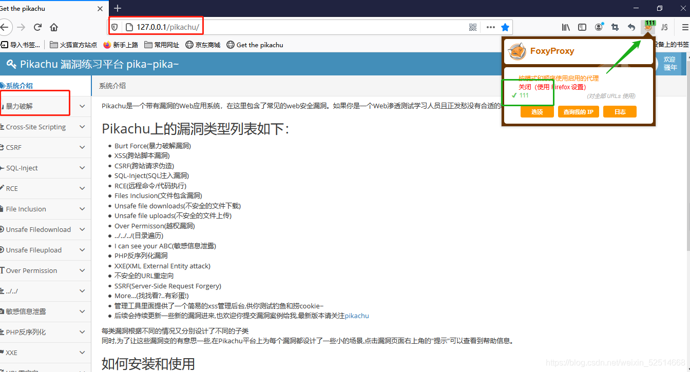Click the FoxyProxy fox logo in popup
The height and width of the screenshot is (372, 690).
coord(517,51)
